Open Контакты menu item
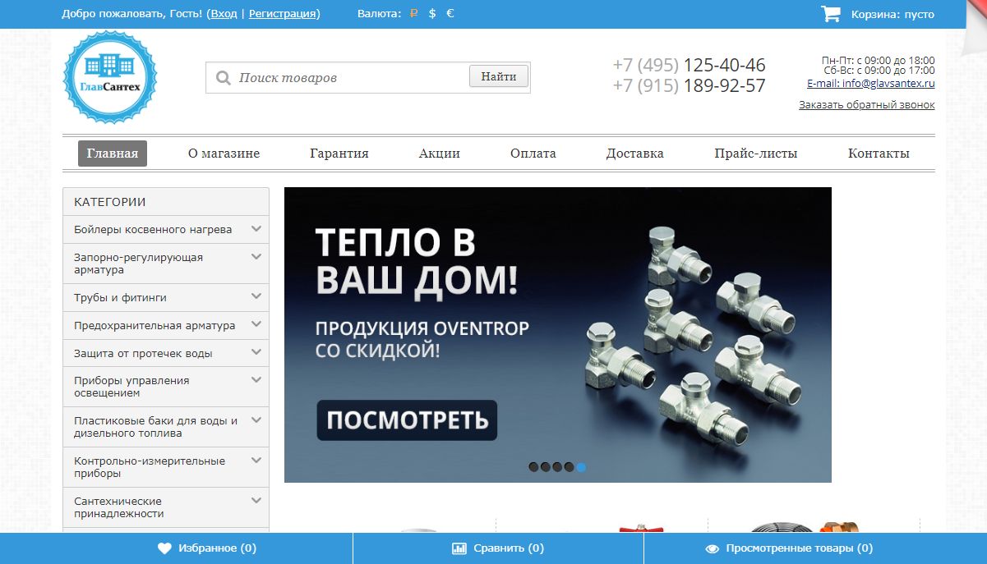Viewport: 987px width, 564px height. [x=879, y=154]
